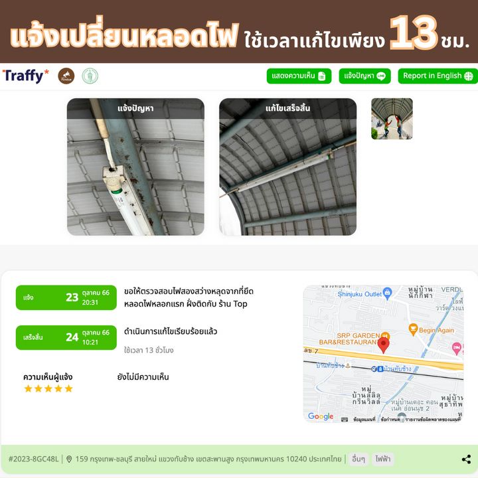The image size is (478, 478).
Task: Click the Google logo on the map
Action: pos(321,416)
